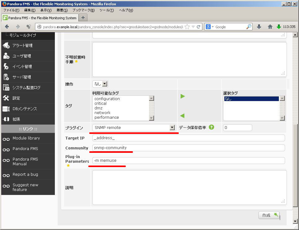This screenshot has height=230, width=299.
Task: Open the システム監査ログ audit log icon
Action: pyautogui.click(x=6, y=87)
